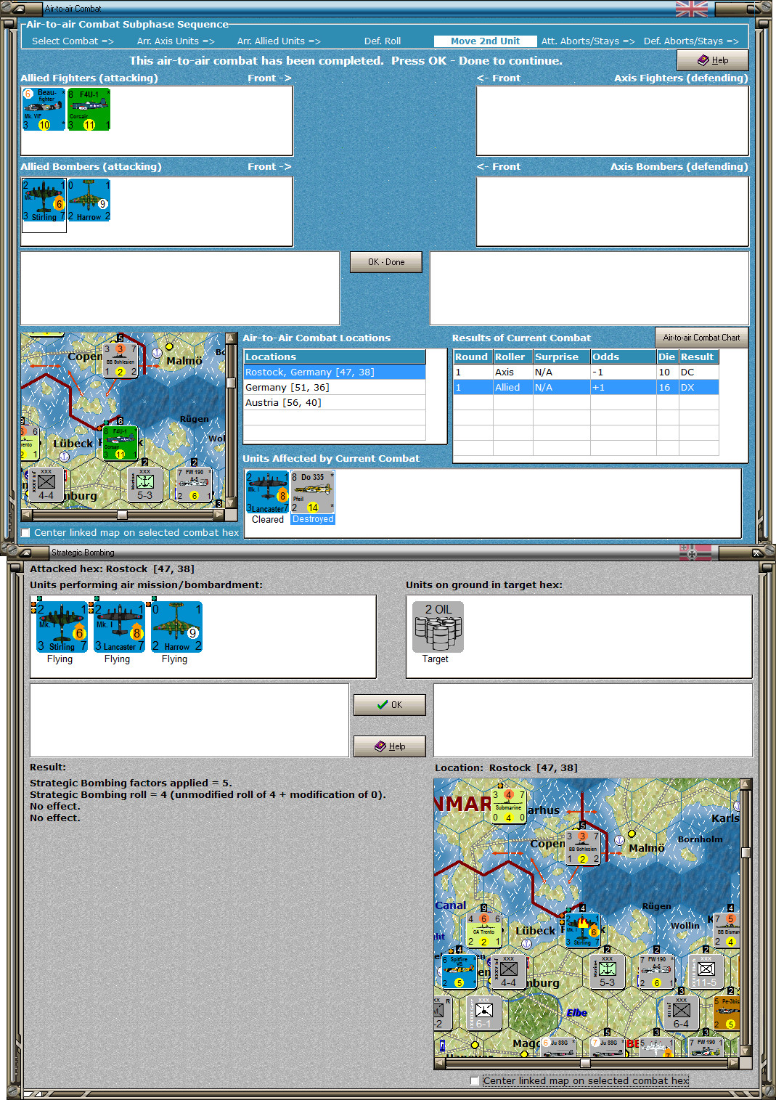776x1100 pixels.
Task: Select the F4U-1 Corsair in Allied Fighters
Action: pos(89,110)
